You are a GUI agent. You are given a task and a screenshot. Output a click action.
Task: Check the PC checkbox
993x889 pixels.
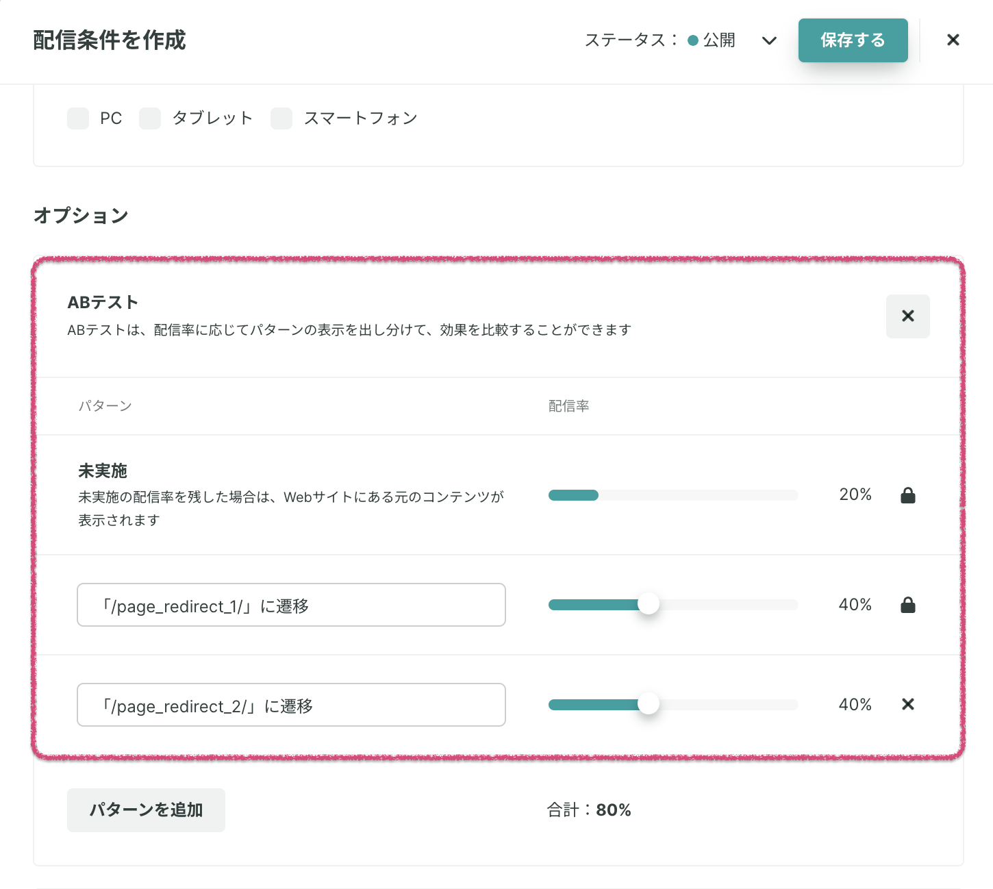point(78,118)
